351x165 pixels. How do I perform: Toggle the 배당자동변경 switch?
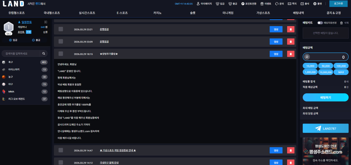tap(320, 23)
